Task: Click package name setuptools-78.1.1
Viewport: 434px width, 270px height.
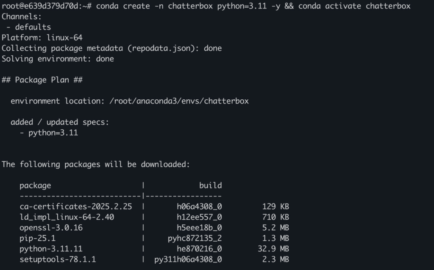Action: pos(58,259)
